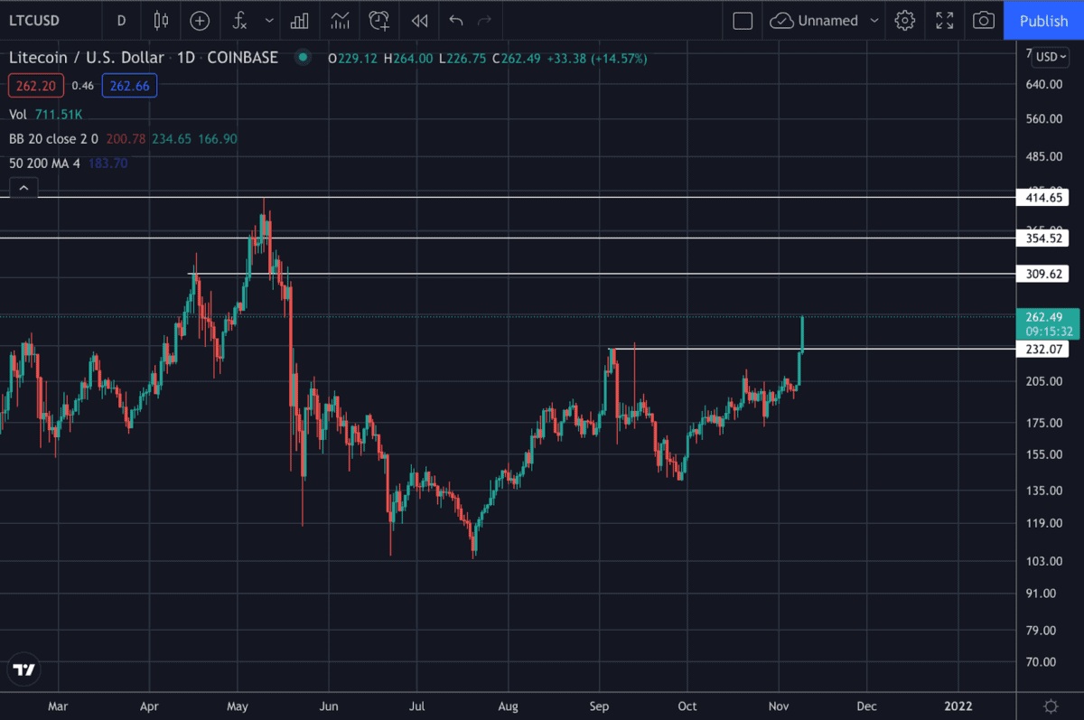The width and height of the screenshot is (1084, 720).
Task: Select the Vol 711.51K indicator legend
Action: (x=45, y=114)
